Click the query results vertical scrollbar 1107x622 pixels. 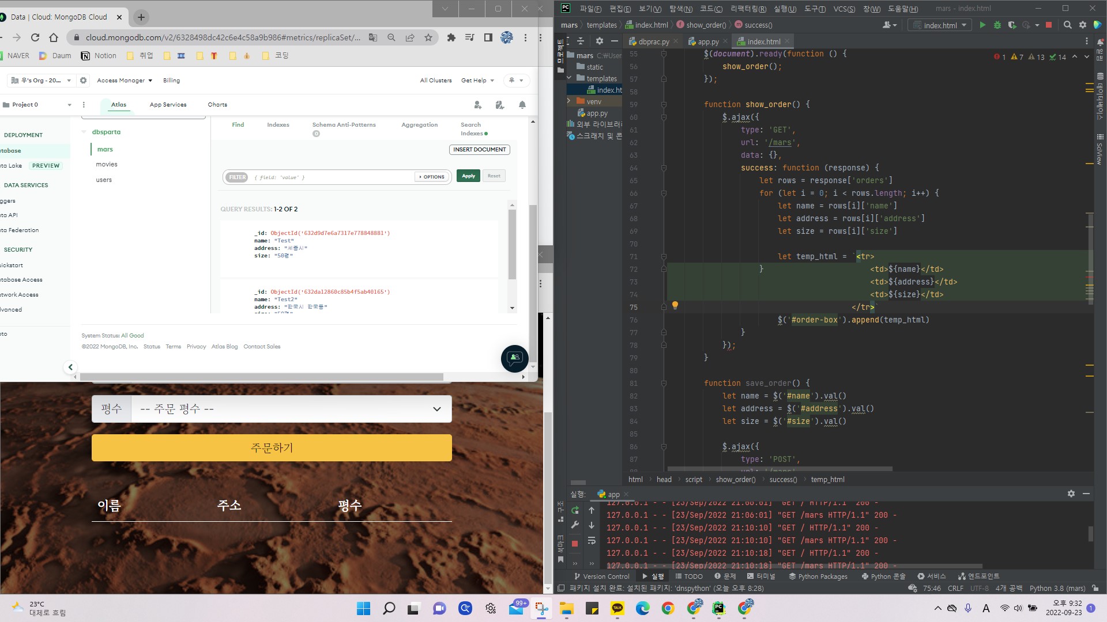pyautogui.click(x=512, y=245)
